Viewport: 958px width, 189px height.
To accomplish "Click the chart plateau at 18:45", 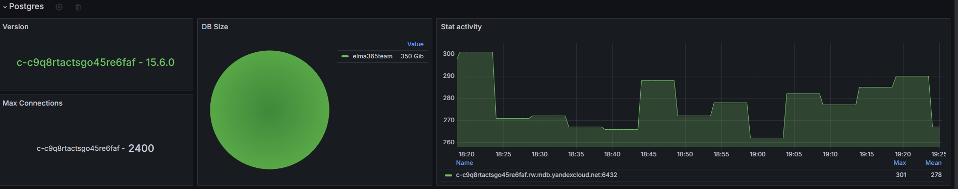I will coord(657,81).
